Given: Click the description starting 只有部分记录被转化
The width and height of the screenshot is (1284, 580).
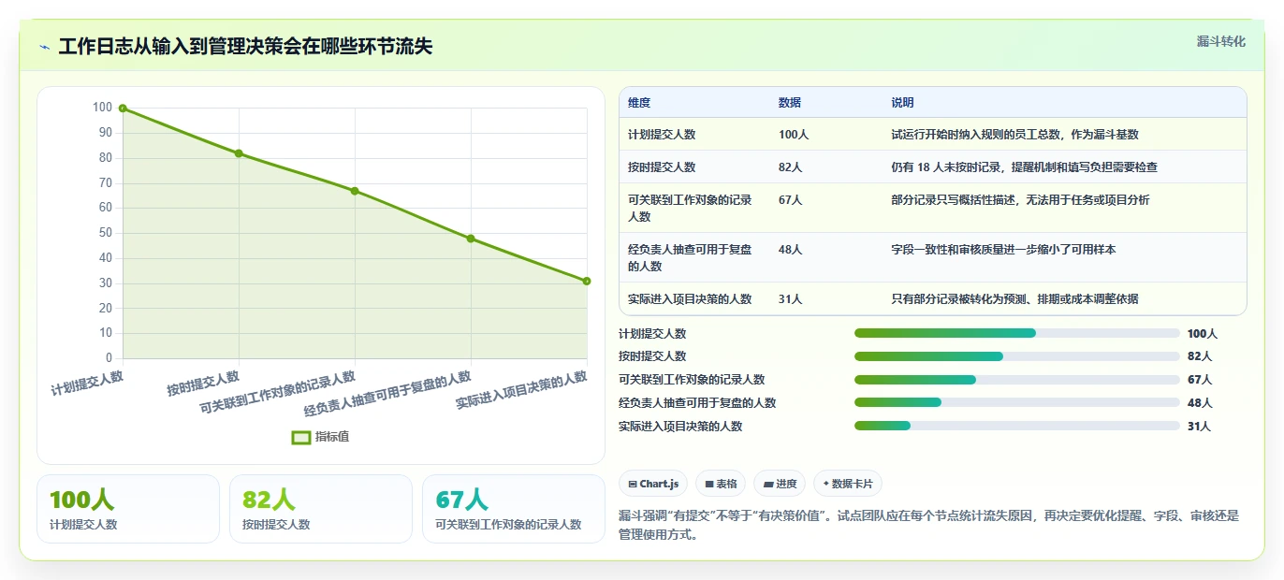Looking at the screenshot, I should 1014,299.
